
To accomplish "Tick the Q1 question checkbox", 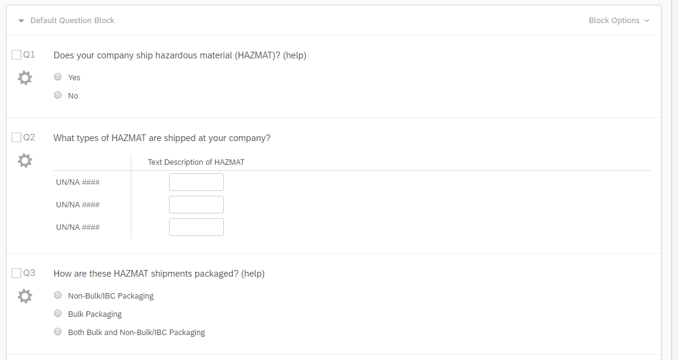I will coord(16,55).
